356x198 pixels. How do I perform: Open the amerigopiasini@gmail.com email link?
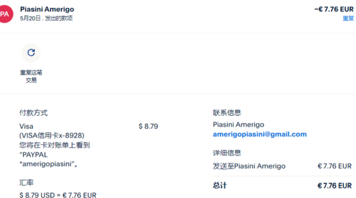[x=259, y=134]
